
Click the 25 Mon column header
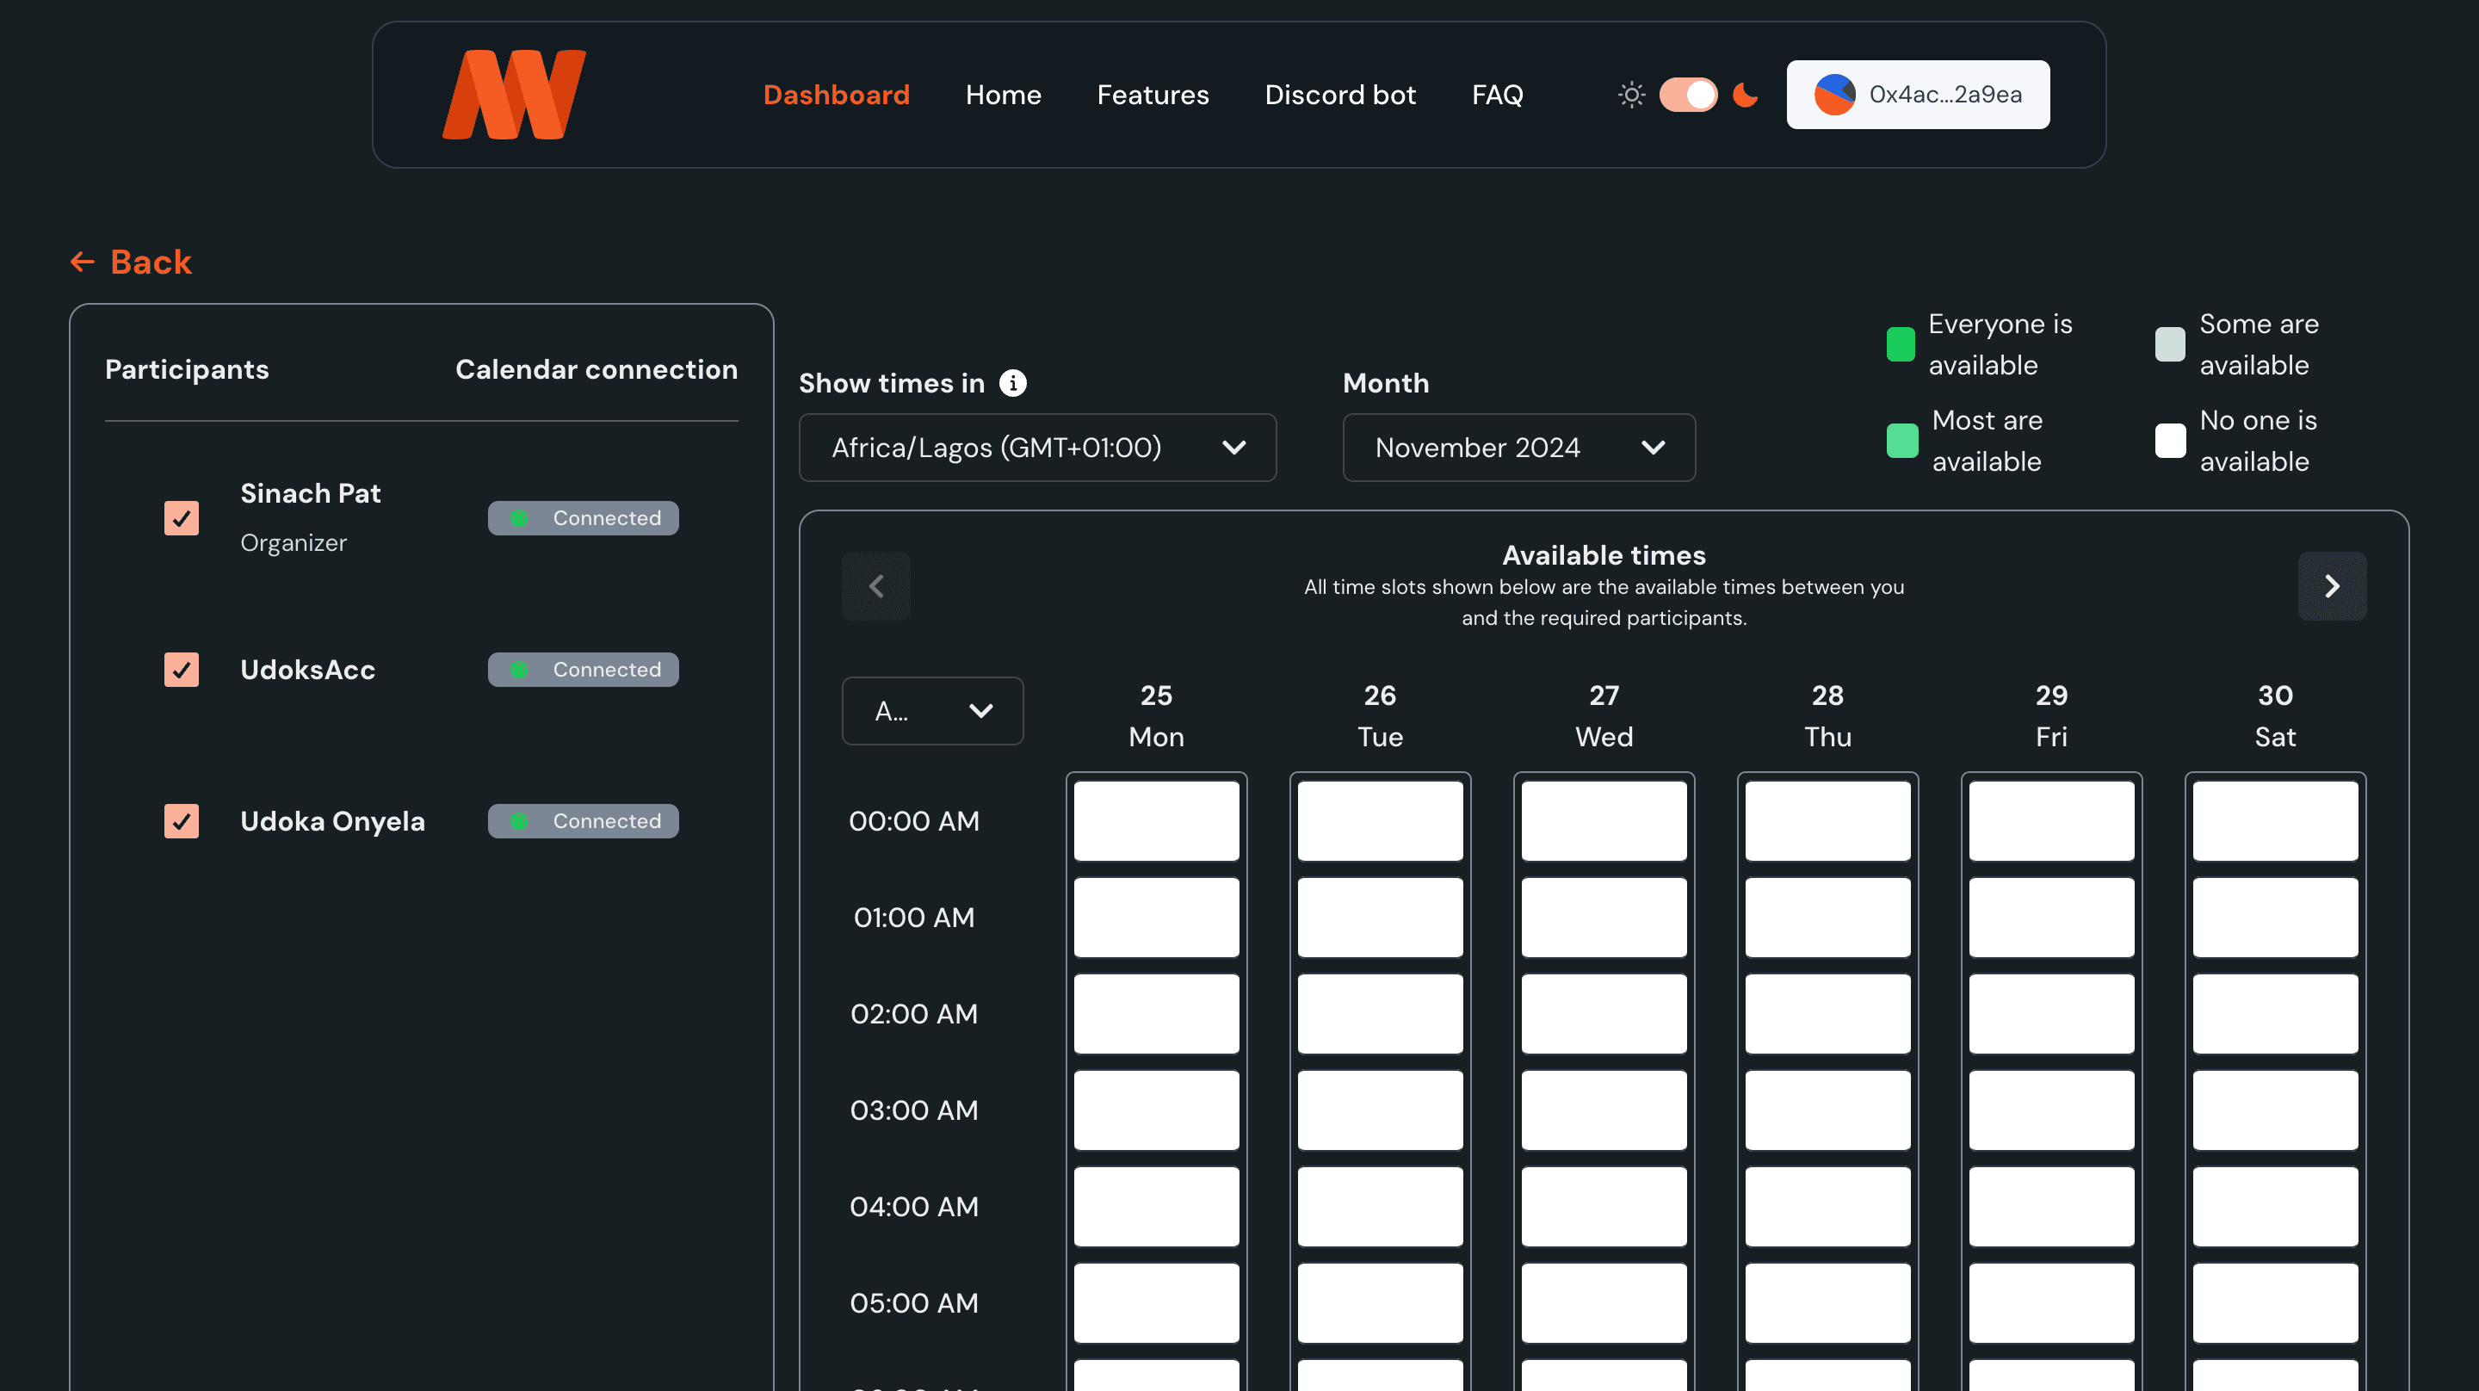click(x=1156, y=715)
